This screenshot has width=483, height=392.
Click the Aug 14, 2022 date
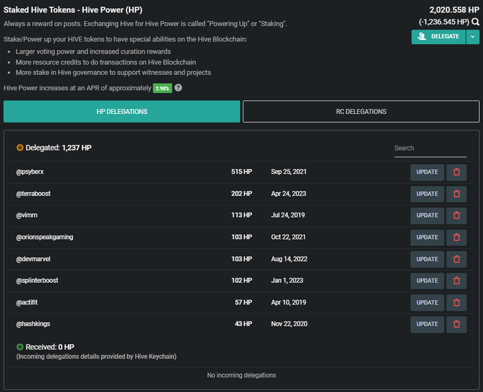(289, 259)
